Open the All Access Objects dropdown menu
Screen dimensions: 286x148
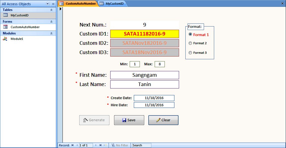click(x=48, y=4)
